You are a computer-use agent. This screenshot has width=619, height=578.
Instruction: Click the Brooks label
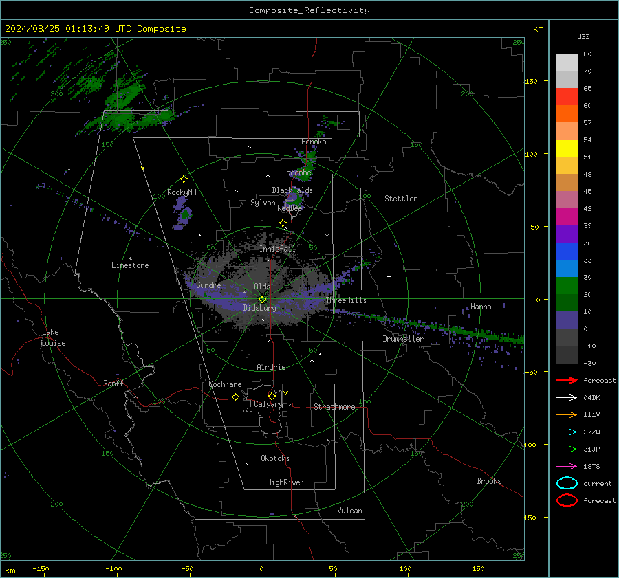tap(489, 481)
